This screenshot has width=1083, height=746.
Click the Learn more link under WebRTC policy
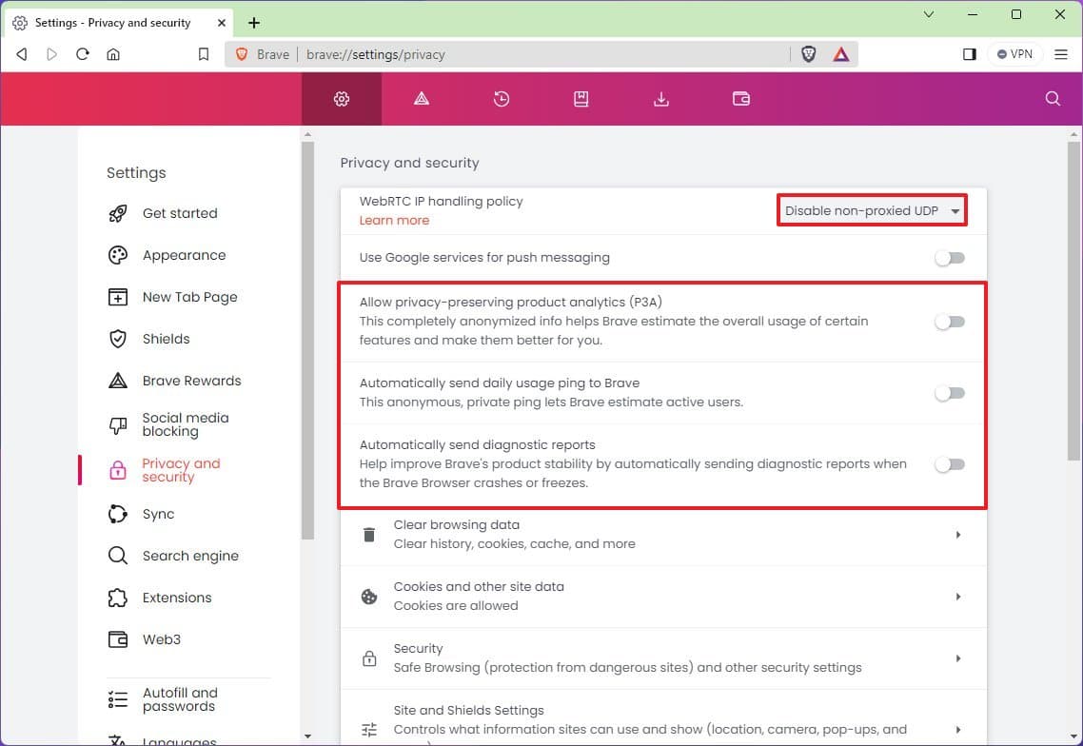[x=394, y=220]
